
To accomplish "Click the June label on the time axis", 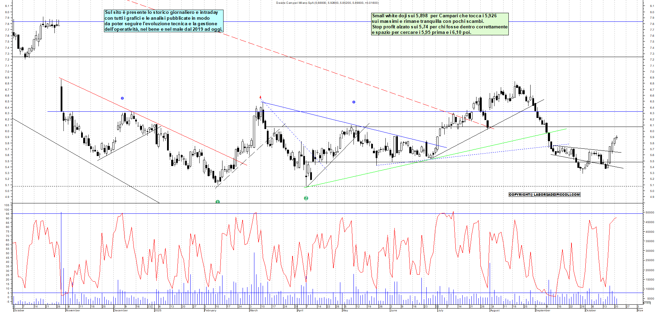I will [394, 310].
